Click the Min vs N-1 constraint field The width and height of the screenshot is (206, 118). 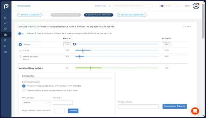click(63, 102)
